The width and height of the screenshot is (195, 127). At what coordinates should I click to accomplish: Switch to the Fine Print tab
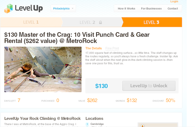[x=112, y=48]
